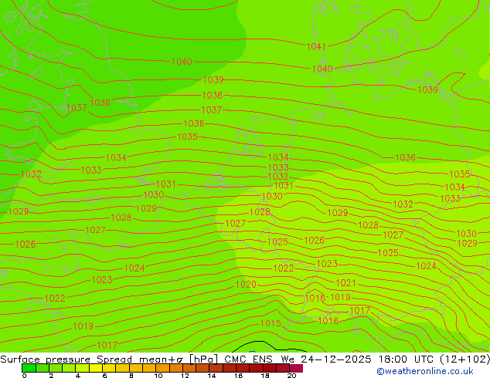The width and height of the screenshot is (490, 378).
Task: Click the 1015 isobar label
Action: pos(271,323)
